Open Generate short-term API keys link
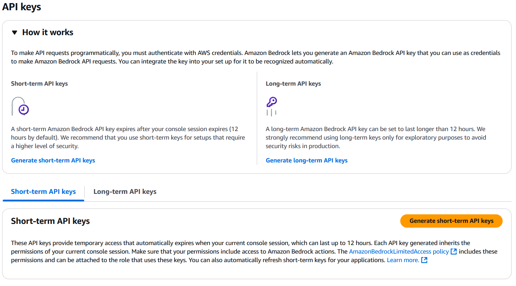 pos(53,160)
